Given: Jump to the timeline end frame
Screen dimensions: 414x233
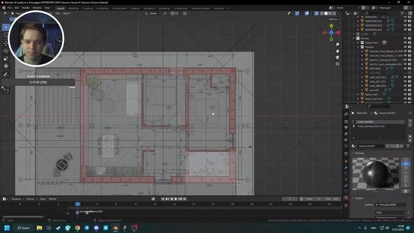Looking at the screenshot, I should point(184,199).
